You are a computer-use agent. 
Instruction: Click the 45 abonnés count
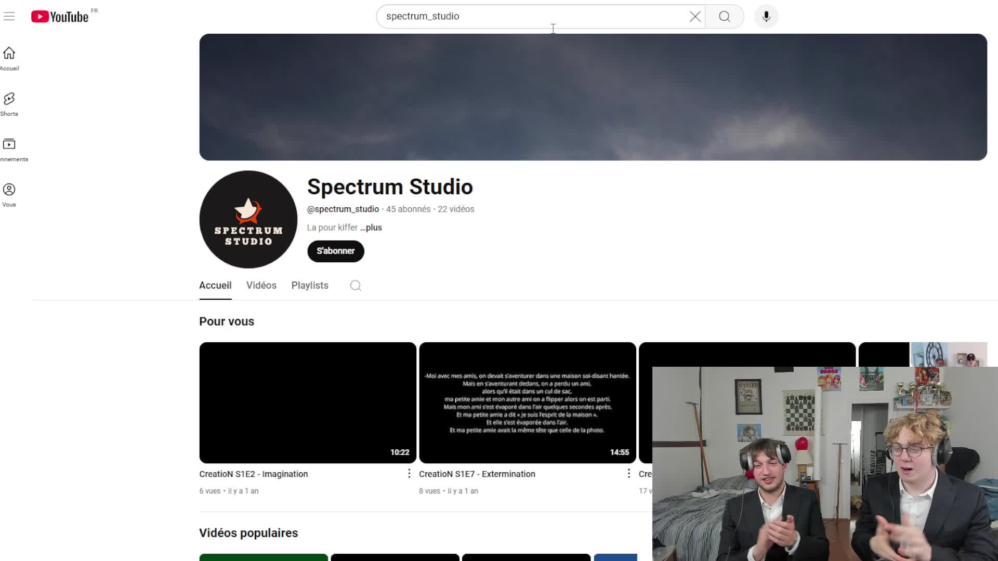[408, 209]
